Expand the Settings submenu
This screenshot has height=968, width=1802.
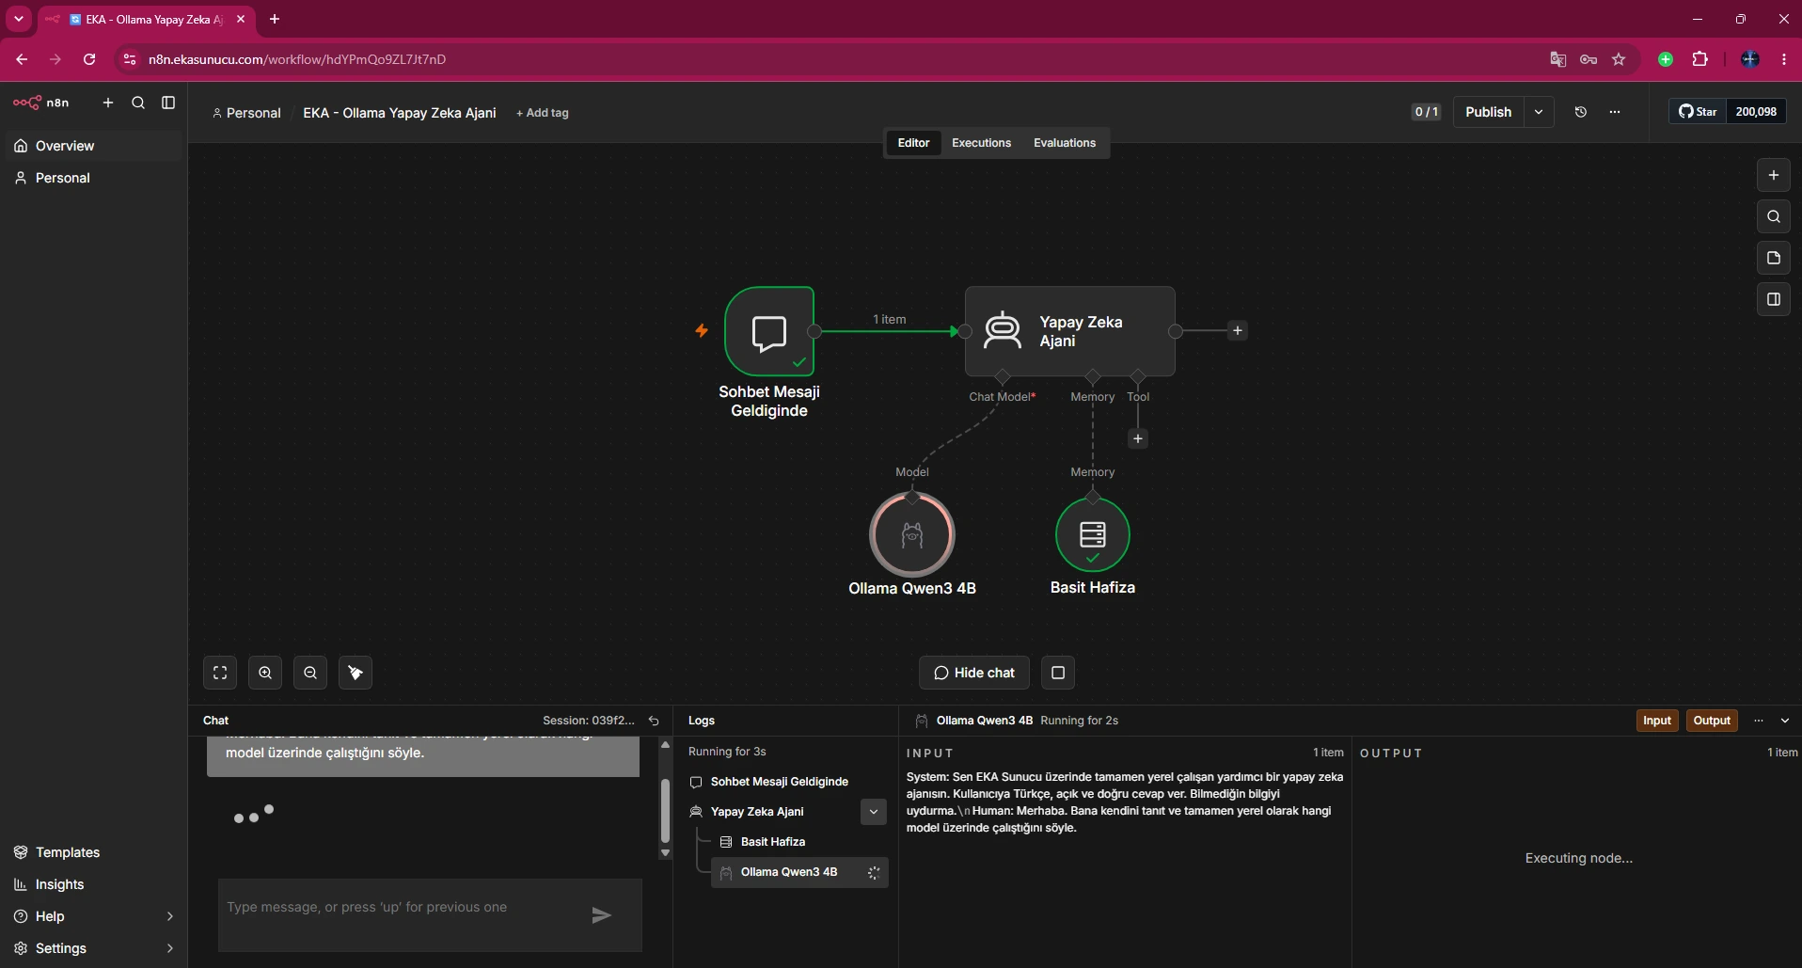pos(92,948)
